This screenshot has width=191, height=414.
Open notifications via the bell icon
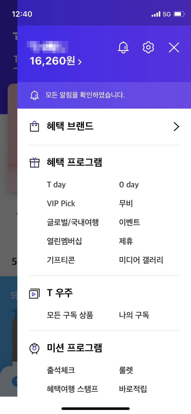123,47
